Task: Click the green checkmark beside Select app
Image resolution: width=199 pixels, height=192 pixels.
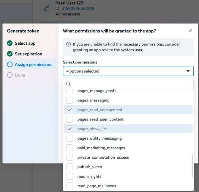Action: point(10,43)
